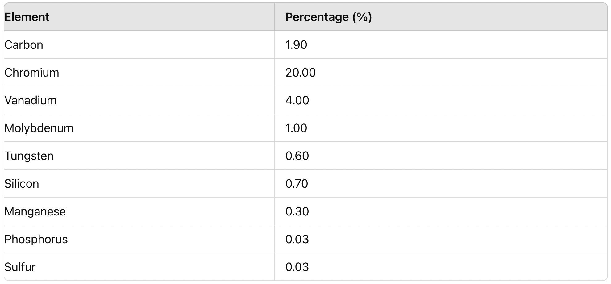Select Molybdenum's 1.00 value
This screenshot has width=611, height=284.
click(296, 128)
